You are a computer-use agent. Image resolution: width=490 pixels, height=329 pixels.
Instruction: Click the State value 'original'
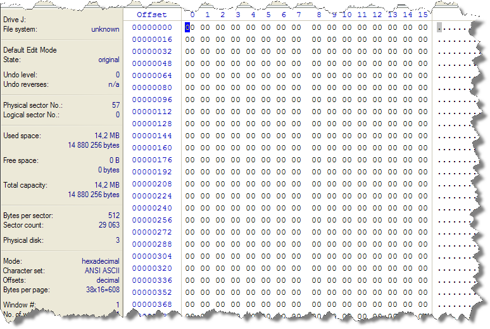(109, 60)
